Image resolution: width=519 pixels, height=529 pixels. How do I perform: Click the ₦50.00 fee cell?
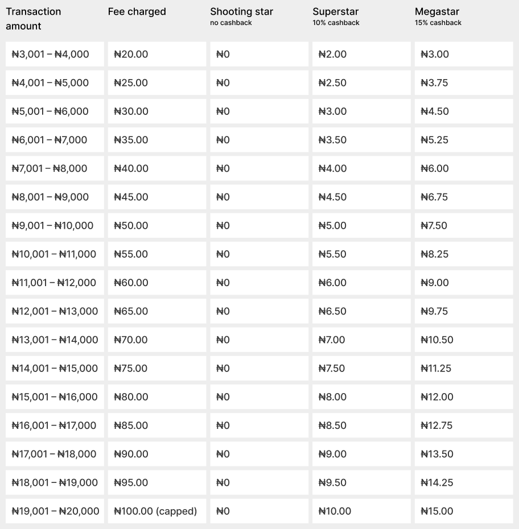[x=157, y=225]
